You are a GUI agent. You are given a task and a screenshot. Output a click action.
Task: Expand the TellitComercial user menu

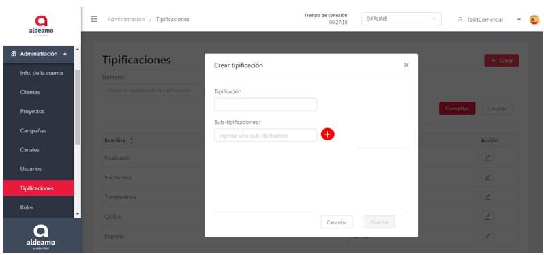point(489,20)
